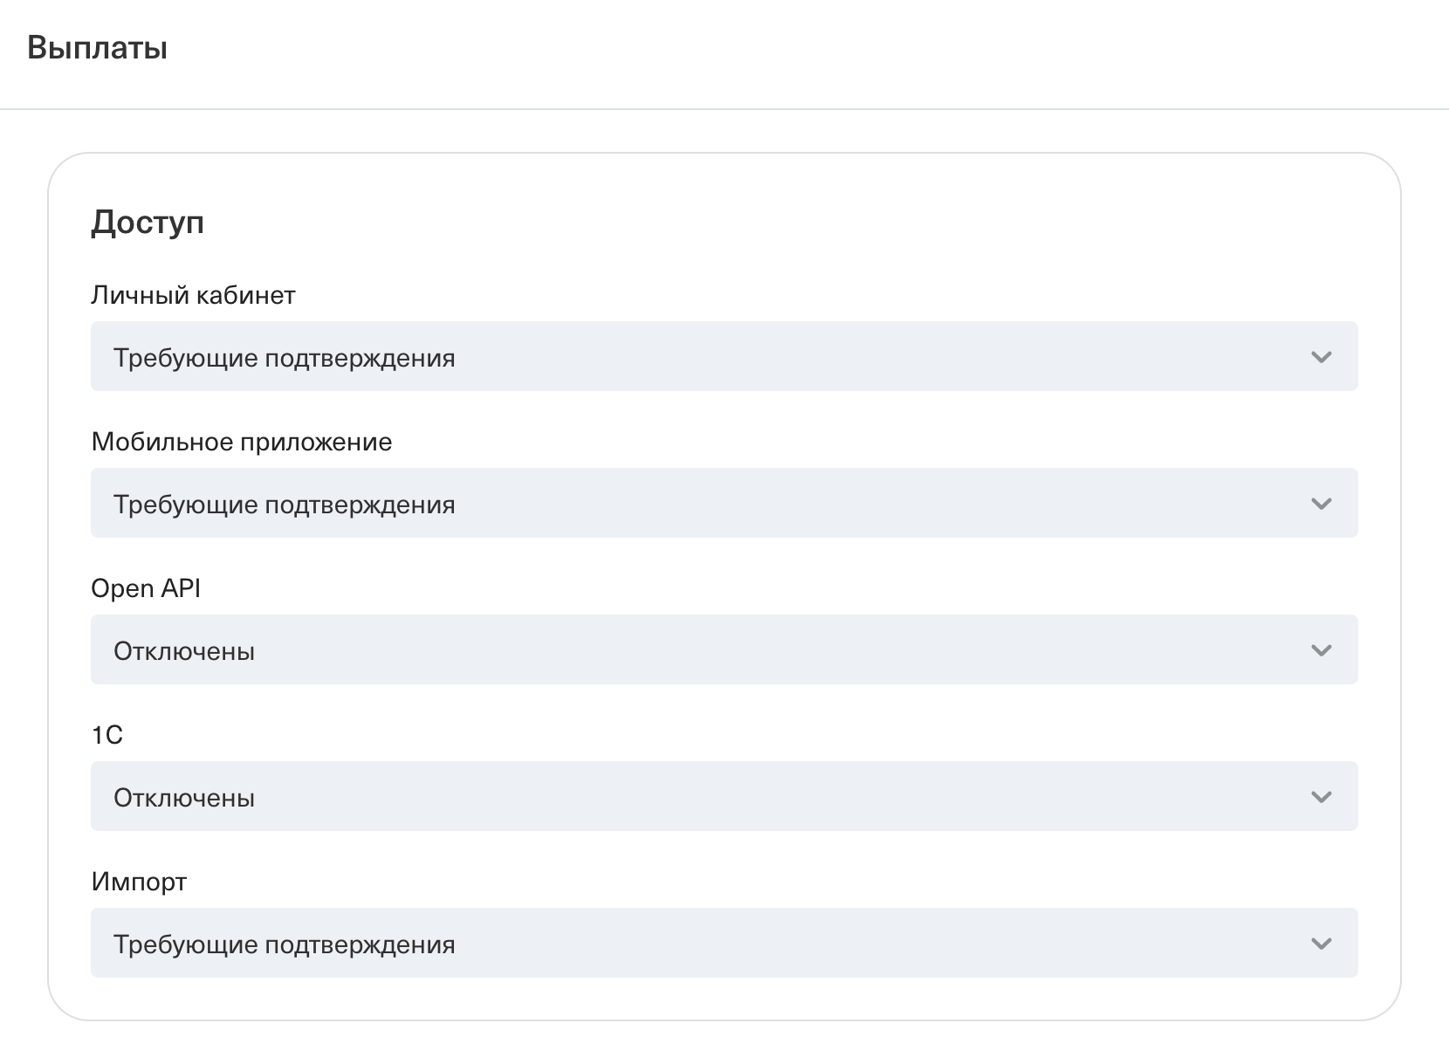Click the Личный кабинет field label

193,295
